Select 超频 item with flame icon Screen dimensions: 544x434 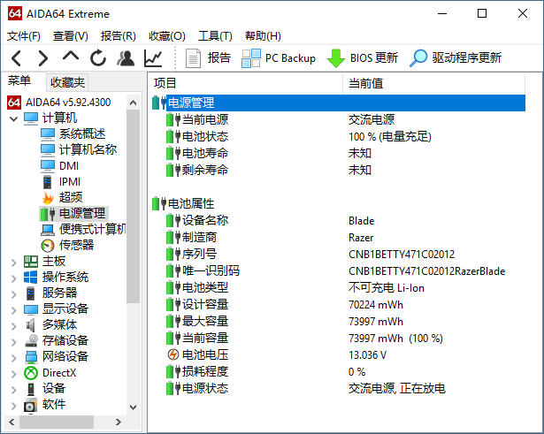(x=71, y=197)
